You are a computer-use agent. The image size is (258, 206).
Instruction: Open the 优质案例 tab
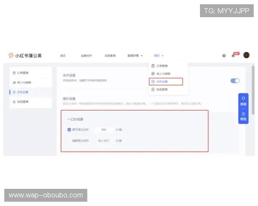pos(110,56)
